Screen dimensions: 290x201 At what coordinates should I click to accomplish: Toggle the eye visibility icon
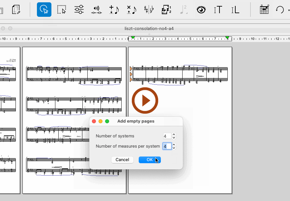point(201,10)
